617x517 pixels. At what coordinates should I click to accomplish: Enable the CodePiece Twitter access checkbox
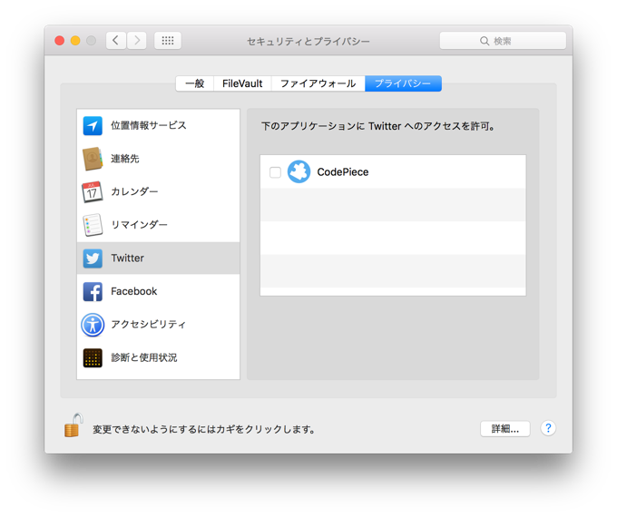click(x=275, y=172)
